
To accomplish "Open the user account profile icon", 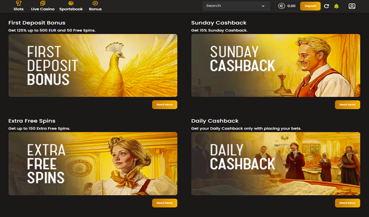I will pyautogui.click(x=352, y=6).
